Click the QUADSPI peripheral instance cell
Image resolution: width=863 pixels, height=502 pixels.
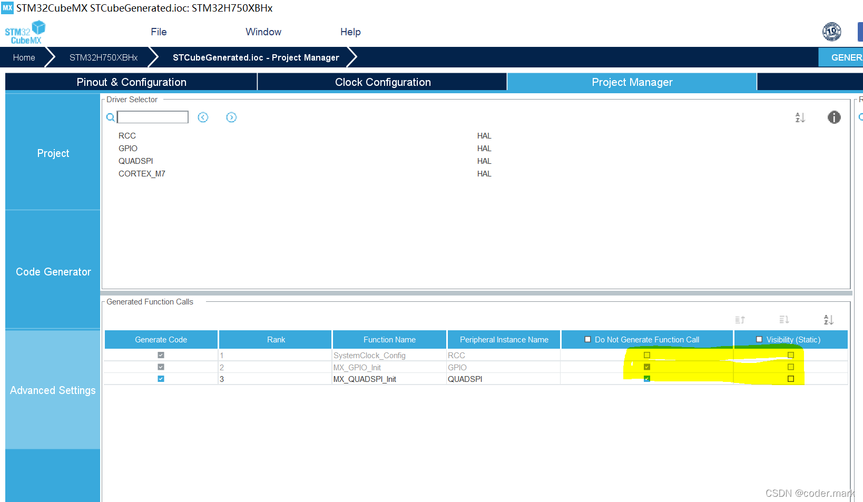pos(503,379)
